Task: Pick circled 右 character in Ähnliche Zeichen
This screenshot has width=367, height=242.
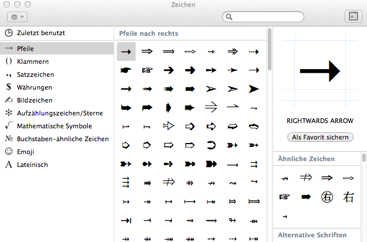Action: pos(327,197)
